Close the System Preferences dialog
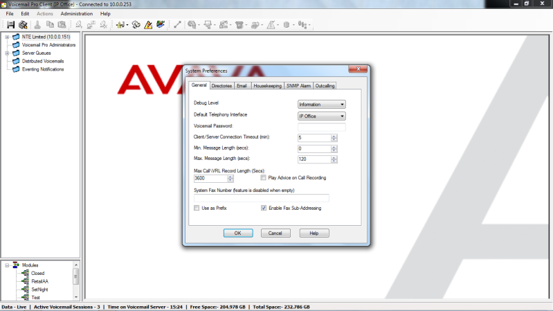This screenshot has width=553, height=311. (x=358, y=69)
